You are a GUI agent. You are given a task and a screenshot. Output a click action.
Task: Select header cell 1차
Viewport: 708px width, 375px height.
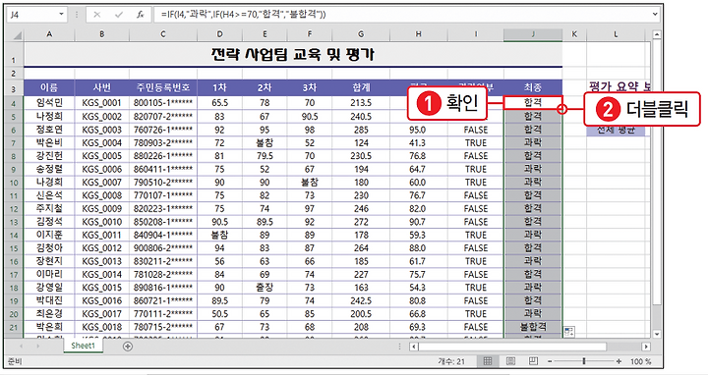pyautogui.click(x=219, y=87)
